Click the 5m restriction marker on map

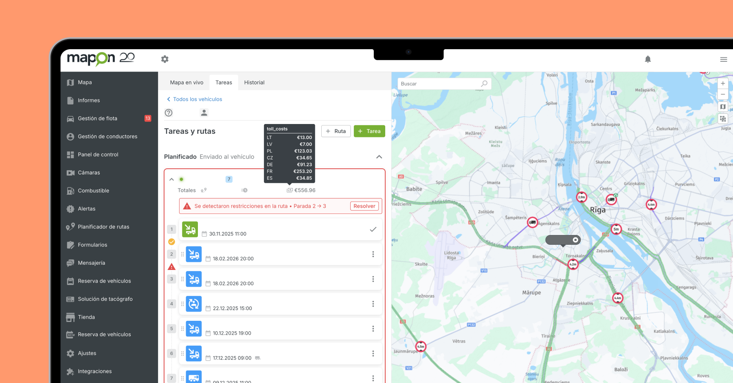click(617, 230)
